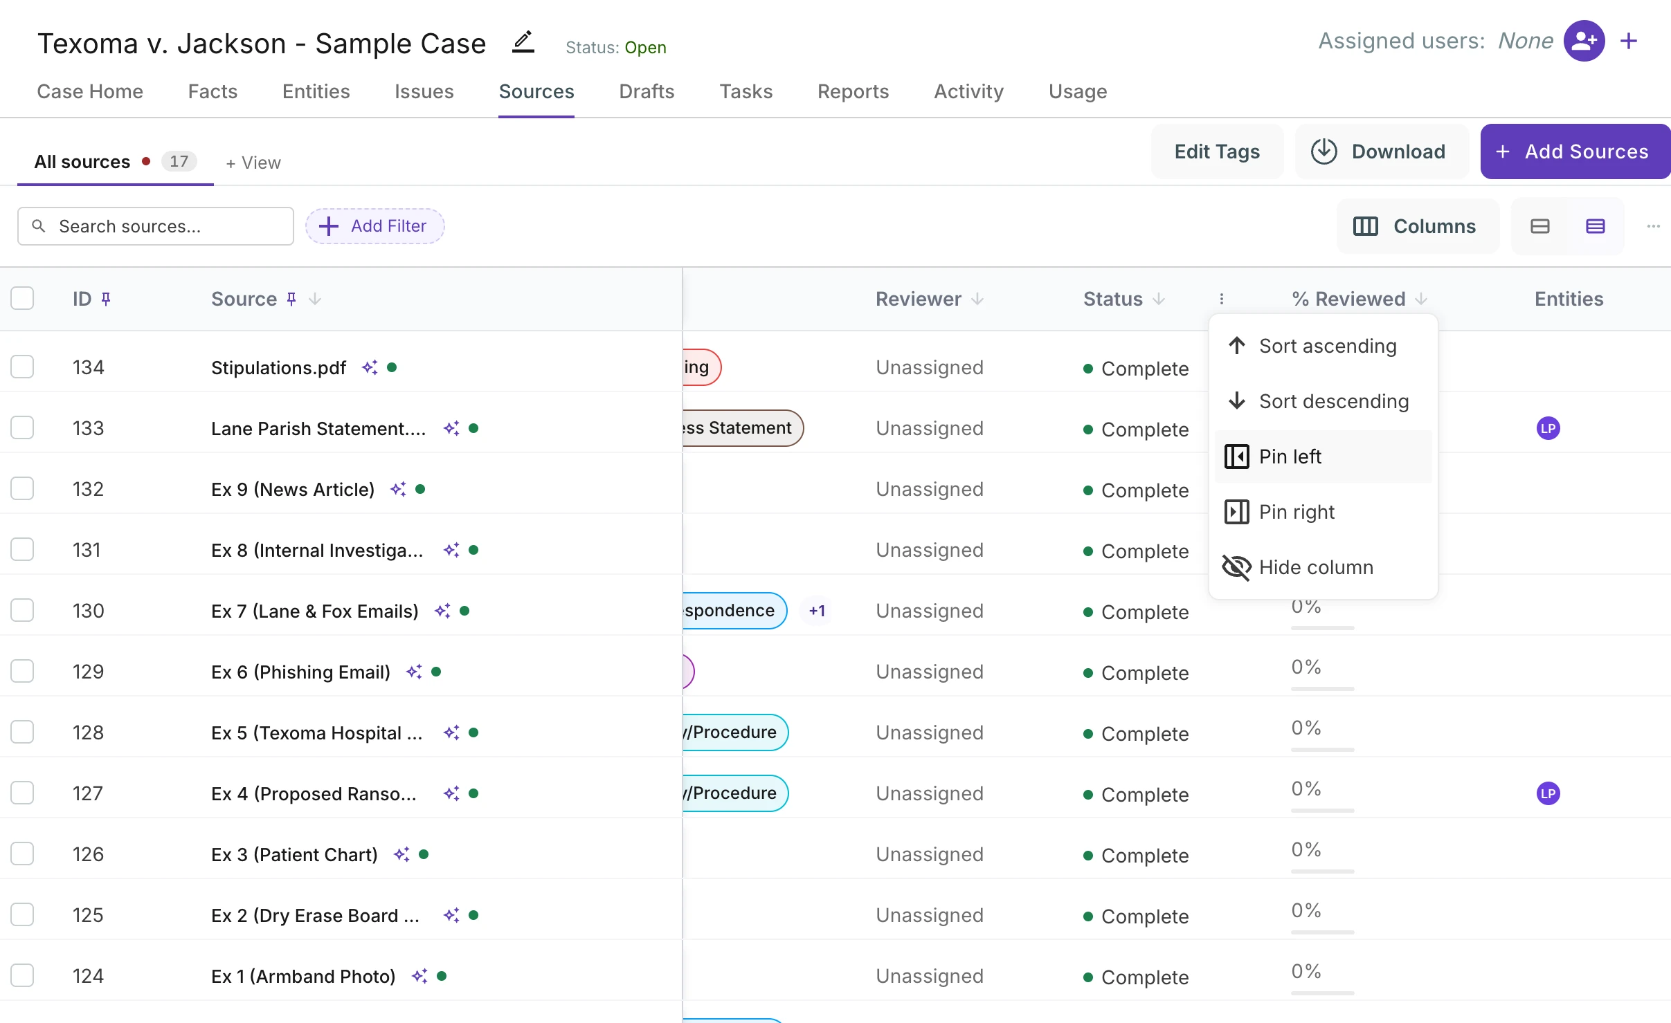The image size is (1671, 1023).
Task: Click the sparkle icon for Ex 5 Texoma Hospital
Action: coord(451,732)
